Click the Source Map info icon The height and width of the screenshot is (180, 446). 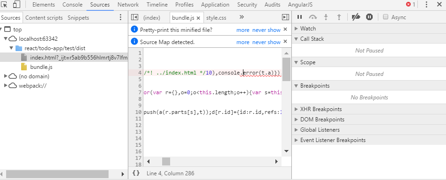click(x=134, y=41)
